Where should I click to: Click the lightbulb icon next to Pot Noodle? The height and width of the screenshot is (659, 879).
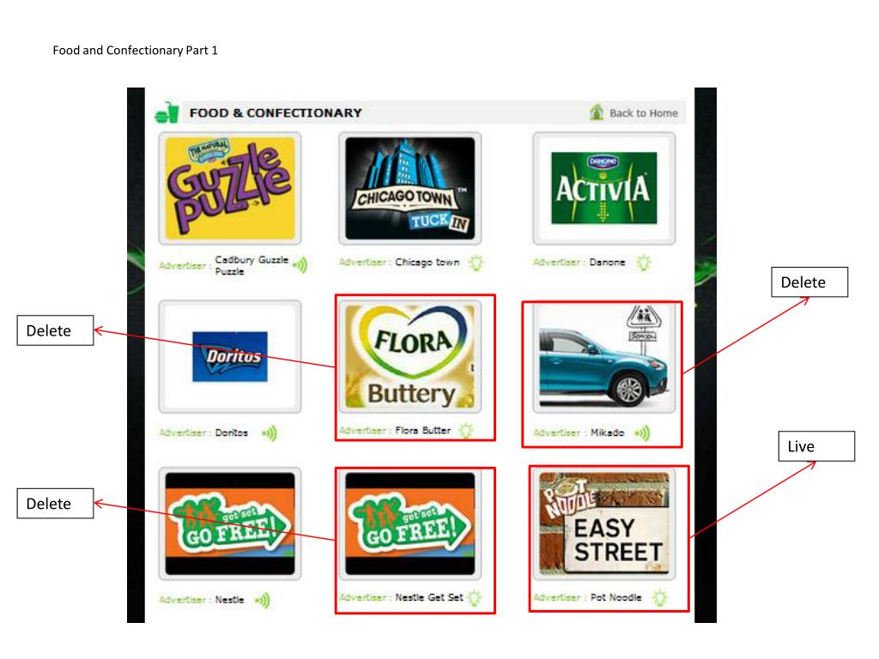pyautogui.click(x=660, y=598)
